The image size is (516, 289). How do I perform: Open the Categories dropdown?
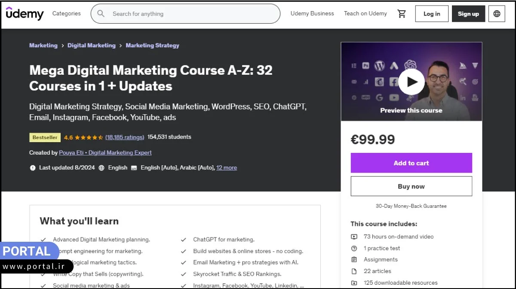point(66,13)
